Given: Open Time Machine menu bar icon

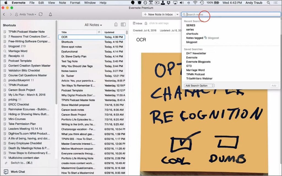Looking at the screenshot, I should tap(202, 3).
